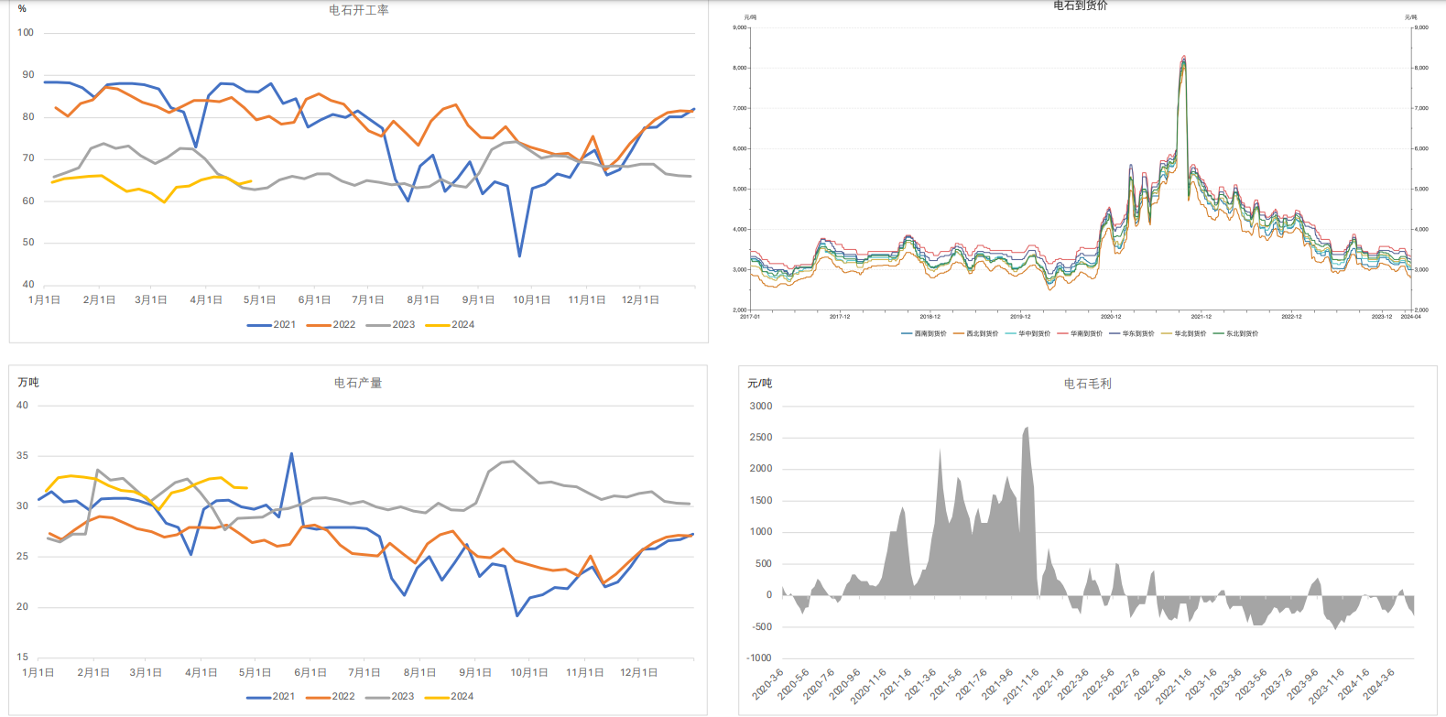Viewport: 1446px width, 717px height.
Task: Click the 3月1日 x-axis label in 电石产量 chart
Action: (x=146, y=673)
